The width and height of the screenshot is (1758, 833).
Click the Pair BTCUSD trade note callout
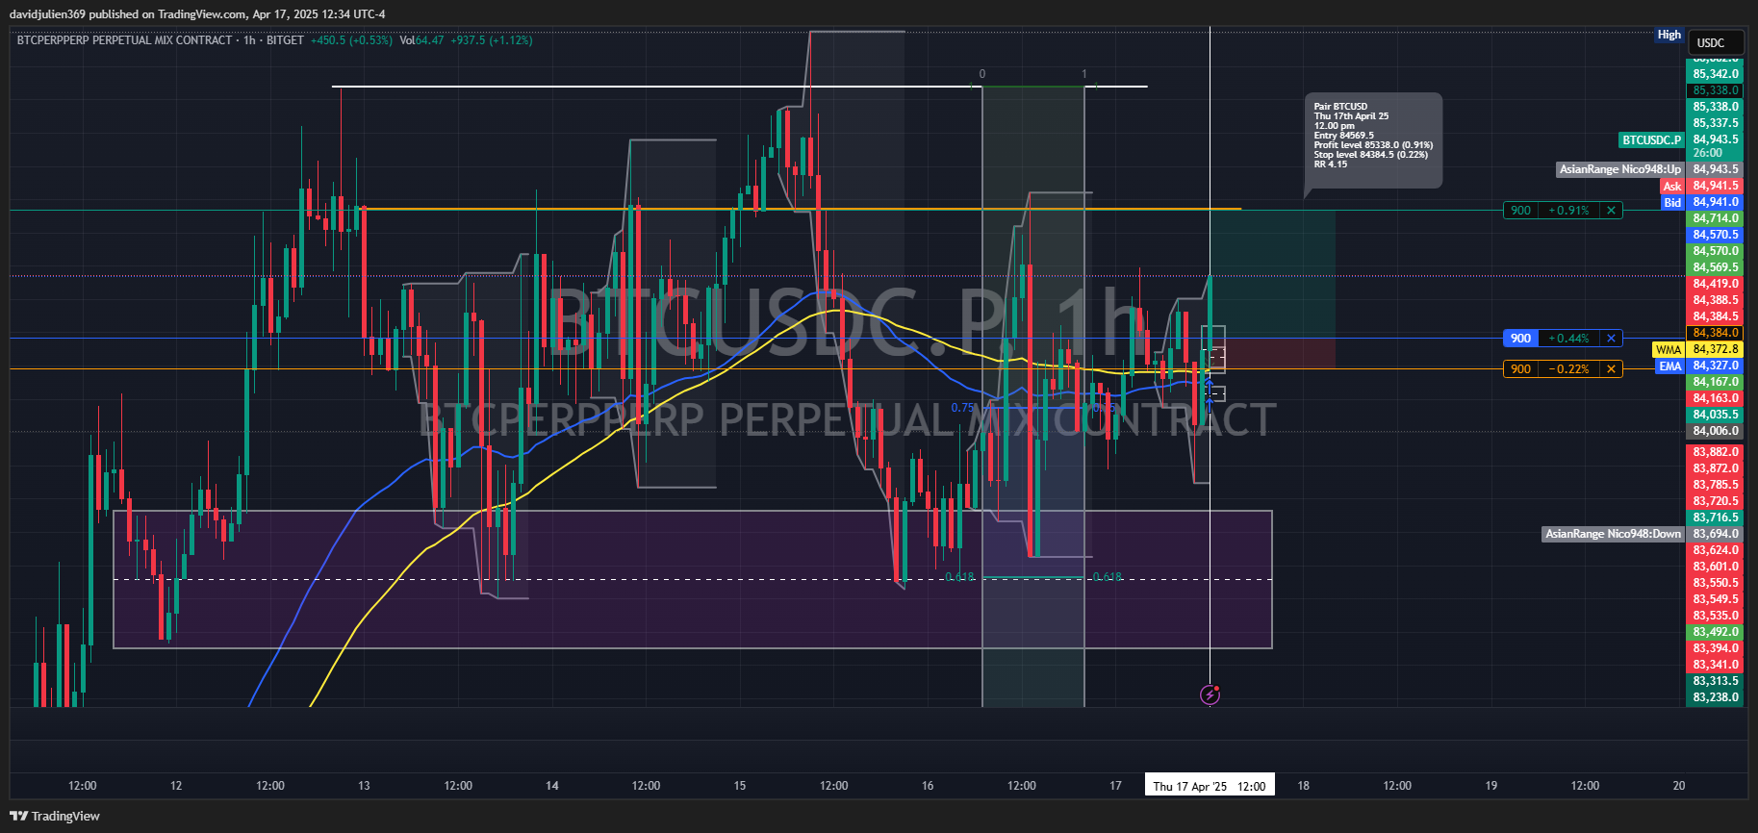1373,140
